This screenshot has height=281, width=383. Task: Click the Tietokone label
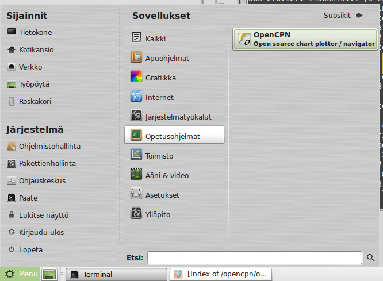[x=36, y=33]
